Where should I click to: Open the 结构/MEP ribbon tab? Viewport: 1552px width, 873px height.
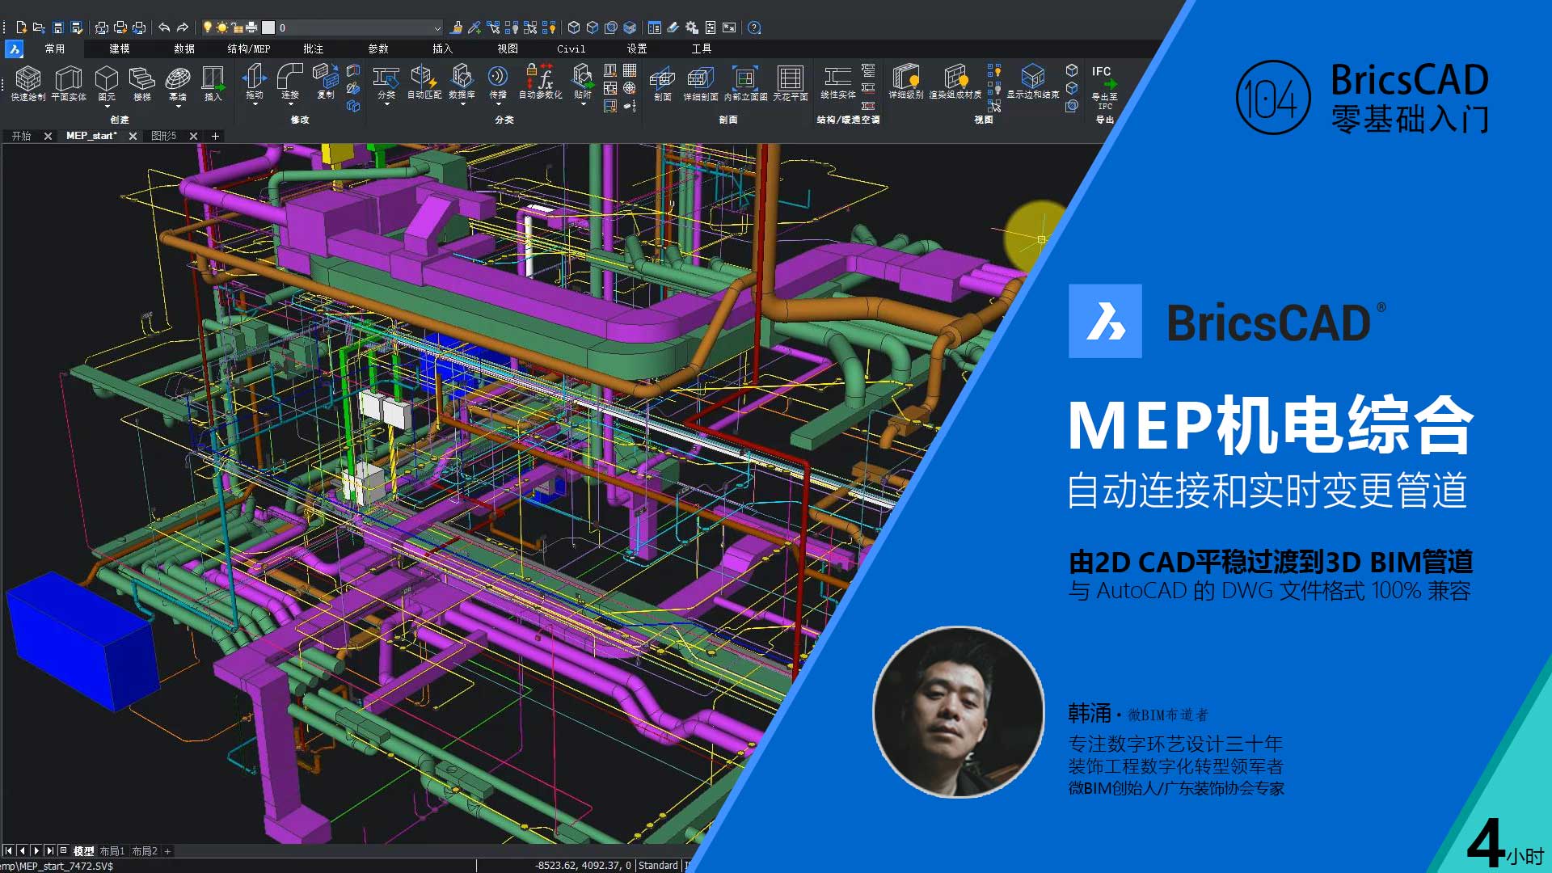coord(249,48)
